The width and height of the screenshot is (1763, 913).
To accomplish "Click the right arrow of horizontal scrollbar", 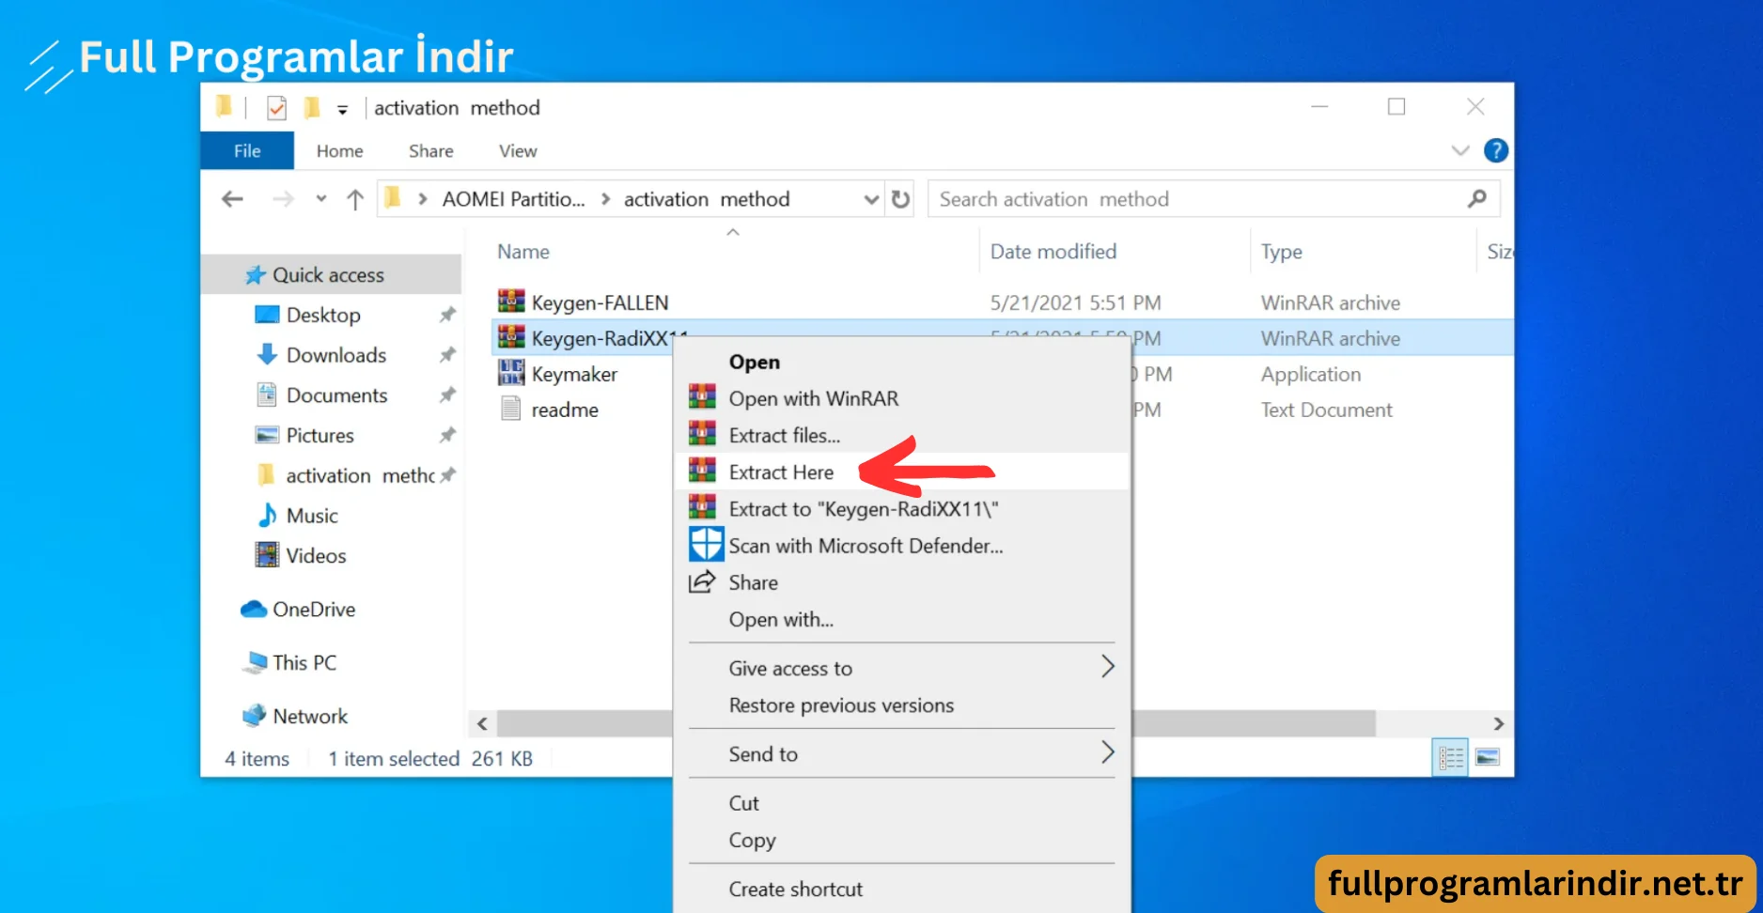I will [1499, 723].
